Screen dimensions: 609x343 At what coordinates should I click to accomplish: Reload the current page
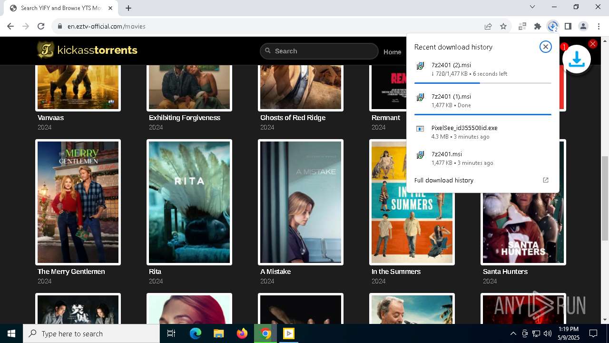pos(41,27)
